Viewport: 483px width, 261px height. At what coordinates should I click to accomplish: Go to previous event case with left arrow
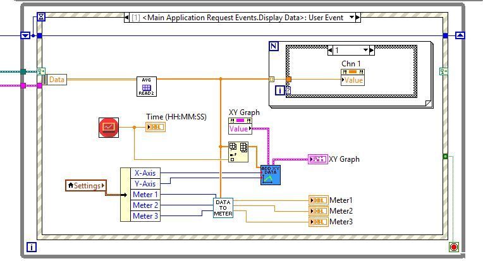126,18
